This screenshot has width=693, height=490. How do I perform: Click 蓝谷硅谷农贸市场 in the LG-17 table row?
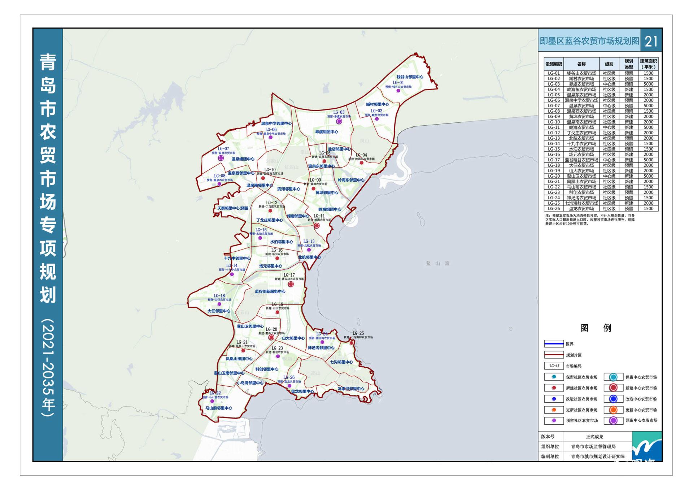(581, 160)
